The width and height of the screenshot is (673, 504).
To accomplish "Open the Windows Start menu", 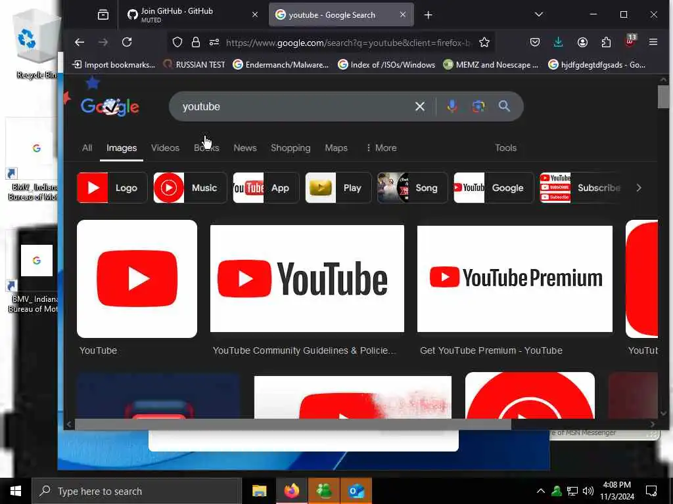I will [16, 491].
